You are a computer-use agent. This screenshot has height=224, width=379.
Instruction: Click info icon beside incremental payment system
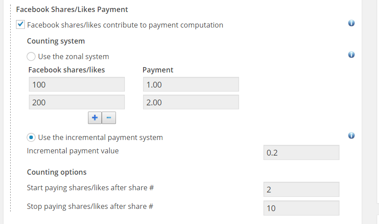pos(351,136)
